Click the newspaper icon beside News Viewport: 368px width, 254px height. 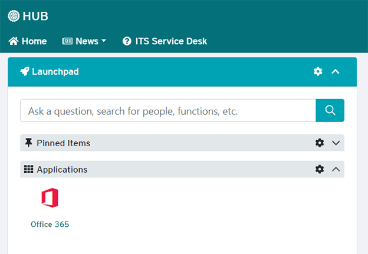(67, 41)
